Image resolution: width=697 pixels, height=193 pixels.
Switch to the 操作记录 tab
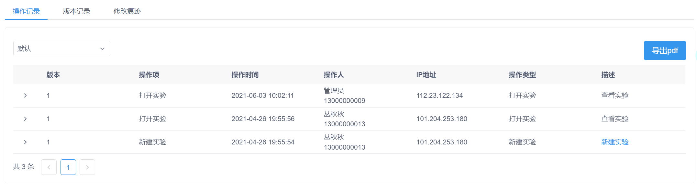[x=26, y=11]
